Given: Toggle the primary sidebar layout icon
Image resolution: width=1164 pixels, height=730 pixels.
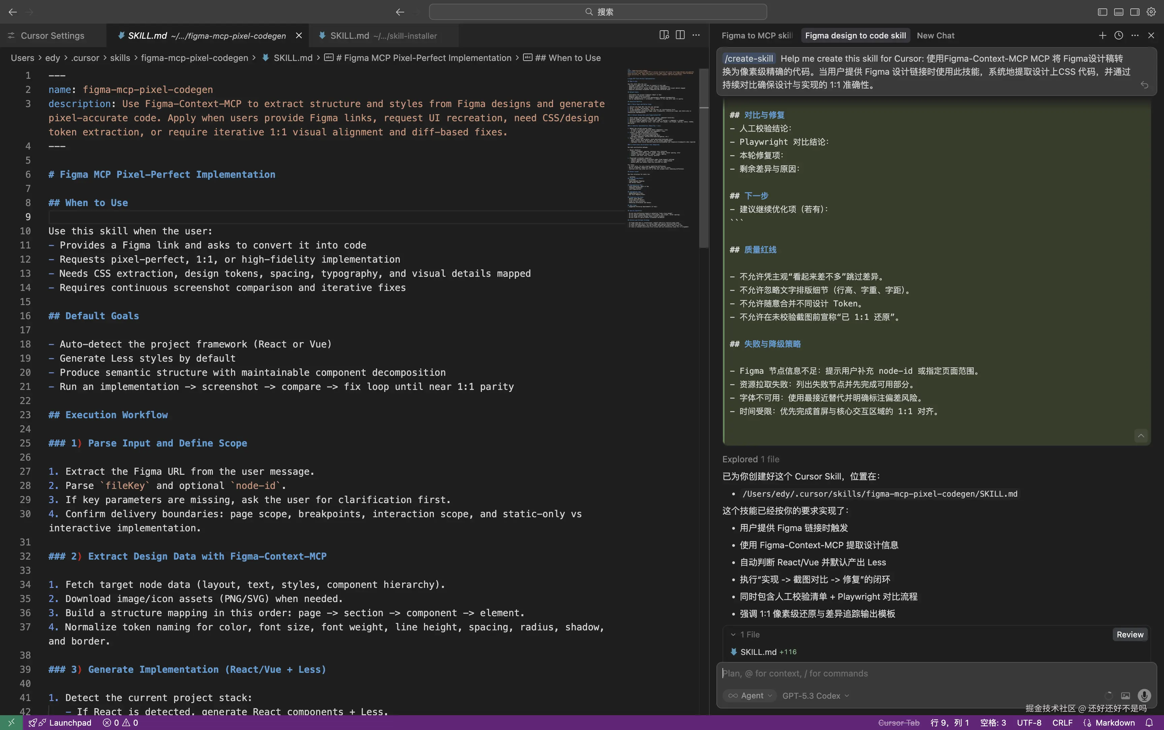Looking at the screenshot, I should 1102,11.
